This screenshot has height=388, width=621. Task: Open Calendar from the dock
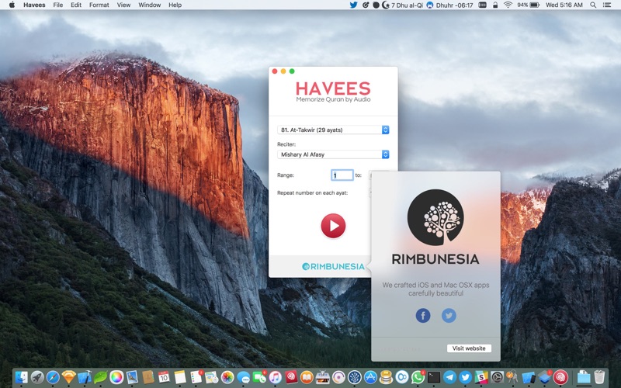[164, 377]
